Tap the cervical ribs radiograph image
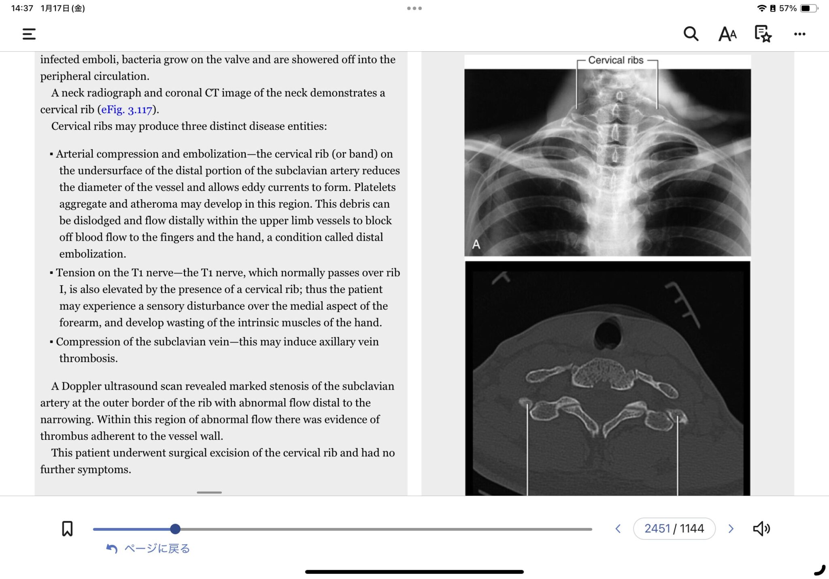 (x=607, y=162)
